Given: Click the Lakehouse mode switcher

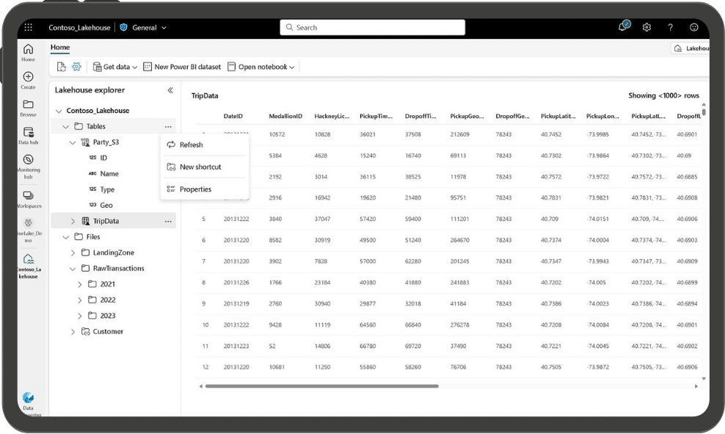Looking at the screenshot, I should click(691, 48).
